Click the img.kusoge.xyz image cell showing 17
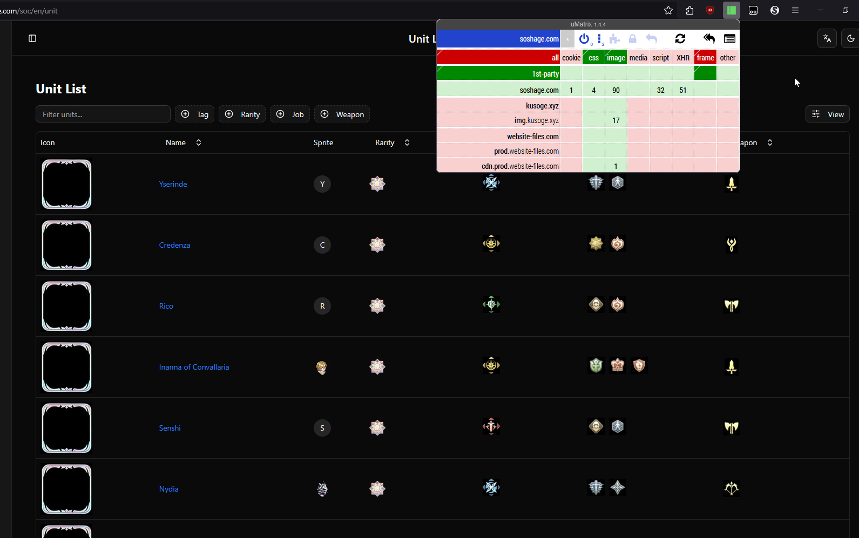Image resolution: width=859 pixels, height=538 pixels. (x=616, y=120)
